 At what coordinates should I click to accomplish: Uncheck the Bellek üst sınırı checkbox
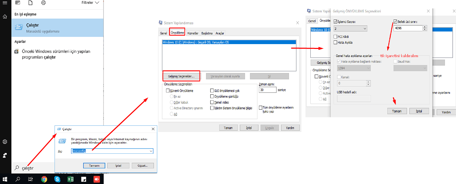coord(395,21)
